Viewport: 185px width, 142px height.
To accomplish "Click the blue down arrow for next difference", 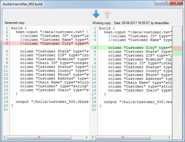I will tap(96, 14).
